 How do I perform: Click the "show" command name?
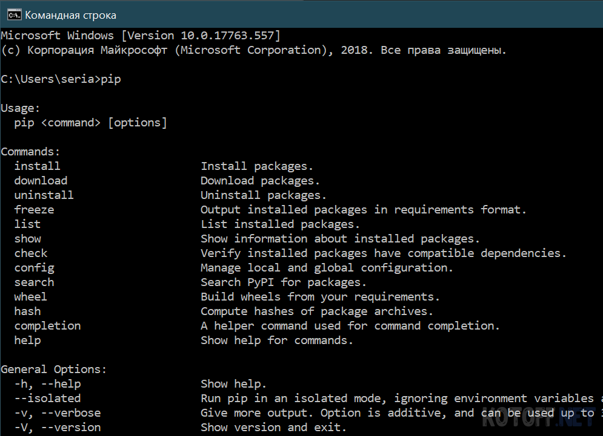point(27,239)
